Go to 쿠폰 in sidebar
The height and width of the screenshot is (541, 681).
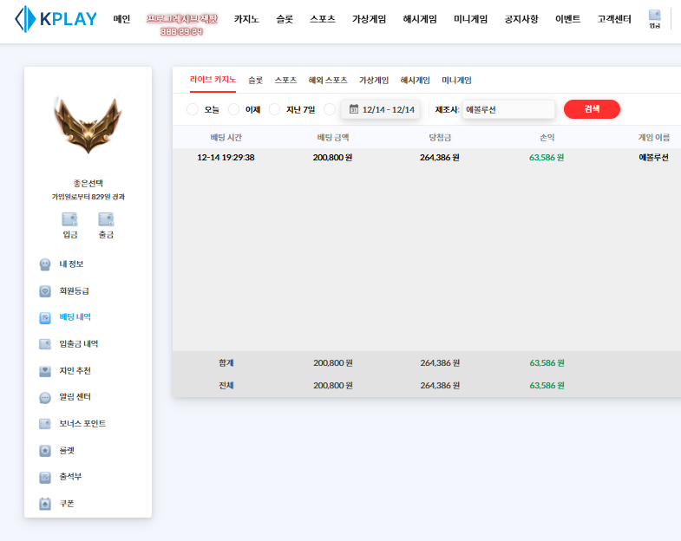click(67, 504)
